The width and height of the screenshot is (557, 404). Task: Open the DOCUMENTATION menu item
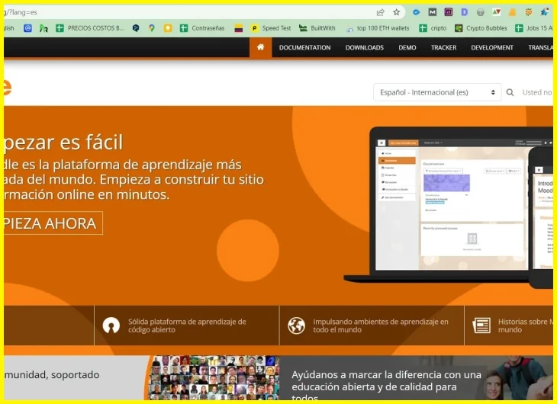(304, 47)
